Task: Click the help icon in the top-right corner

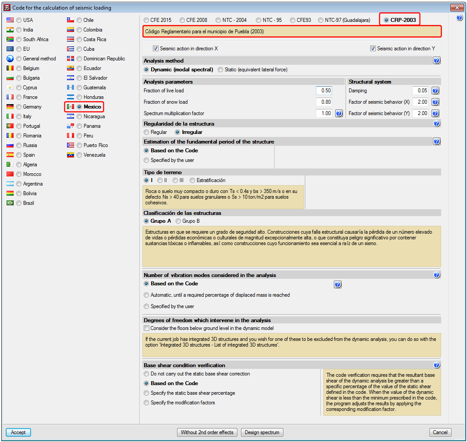Action: coord(459,18)
